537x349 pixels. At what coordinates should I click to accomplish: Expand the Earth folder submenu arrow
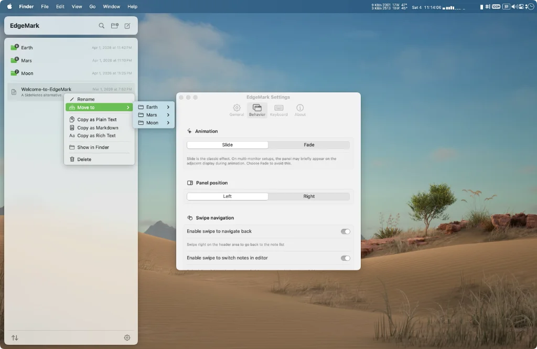click(168, 107)
